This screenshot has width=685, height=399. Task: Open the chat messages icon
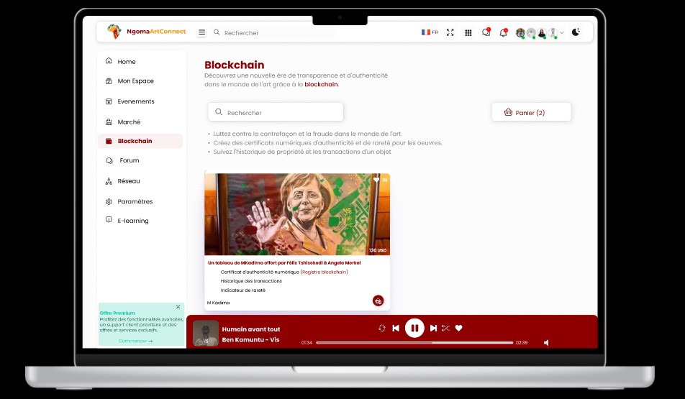coord(486,32)
